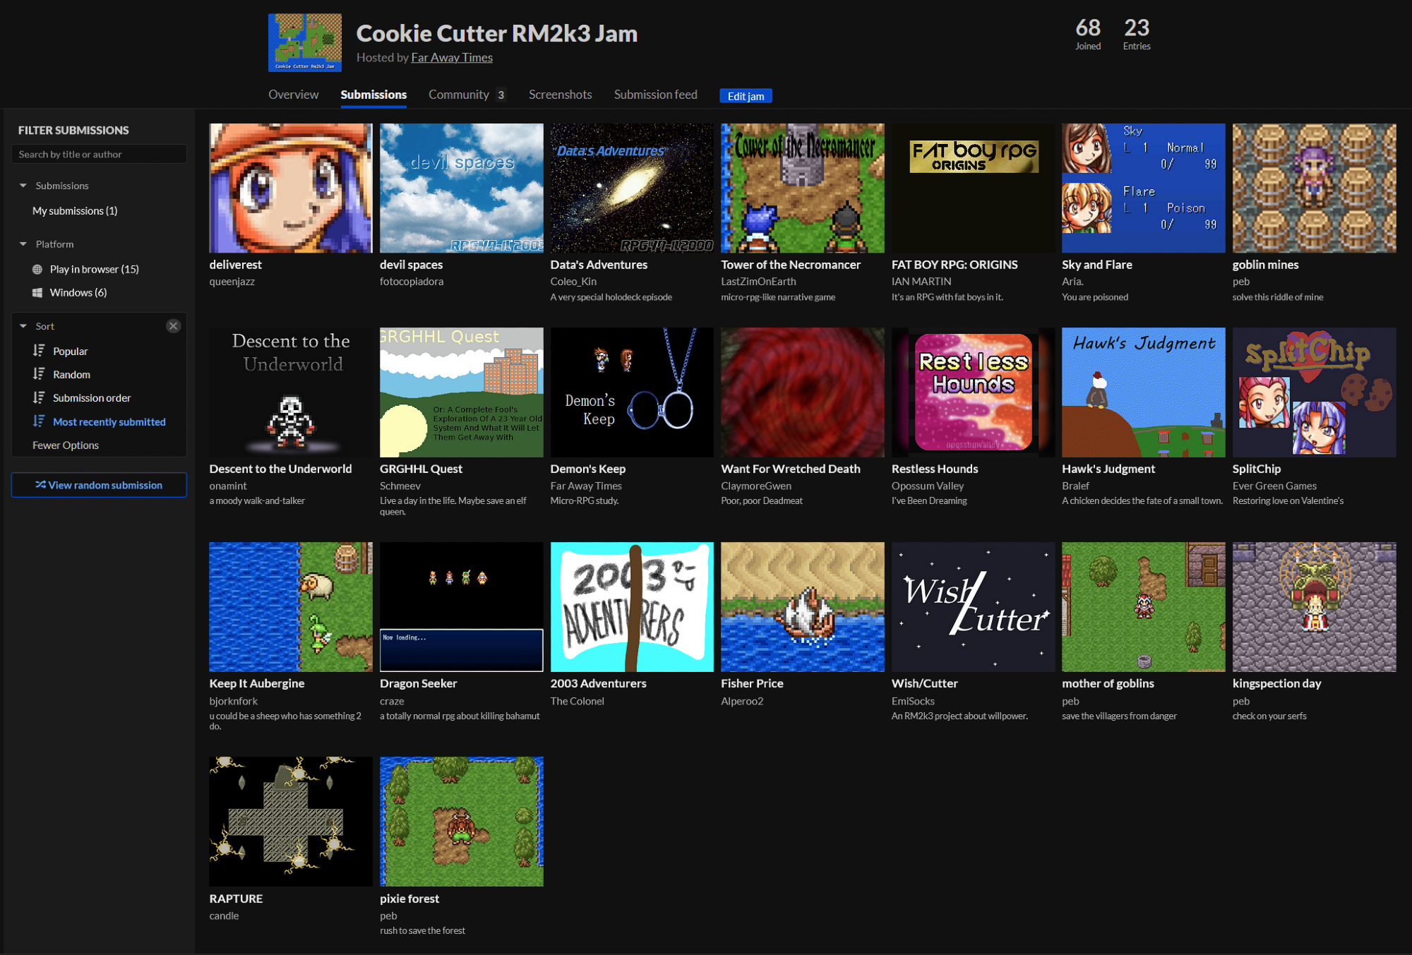Screen dimensions: 1412x955
Task: Collapse the Submissions filter section
Action: click(x=23, y=186)
